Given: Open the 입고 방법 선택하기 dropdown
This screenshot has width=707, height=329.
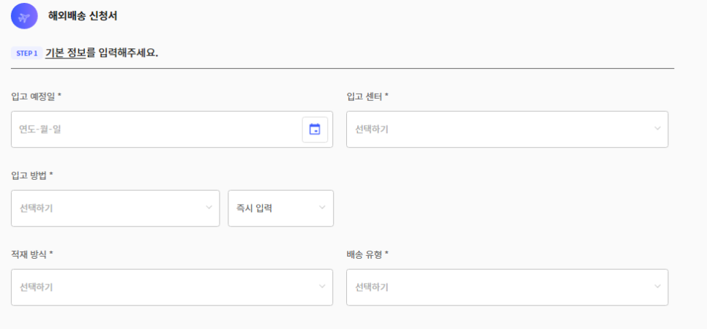Looking at the screenshot, I should pos(116,208).
